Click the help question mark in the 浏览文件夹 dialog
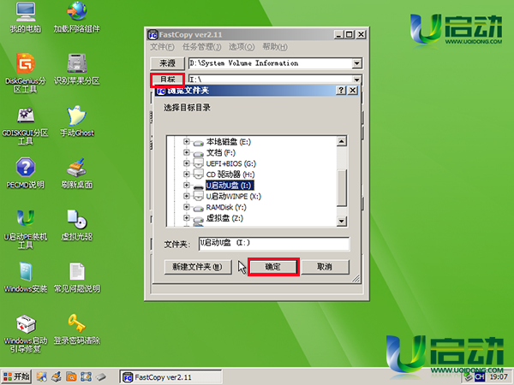 tap(341, 91)
